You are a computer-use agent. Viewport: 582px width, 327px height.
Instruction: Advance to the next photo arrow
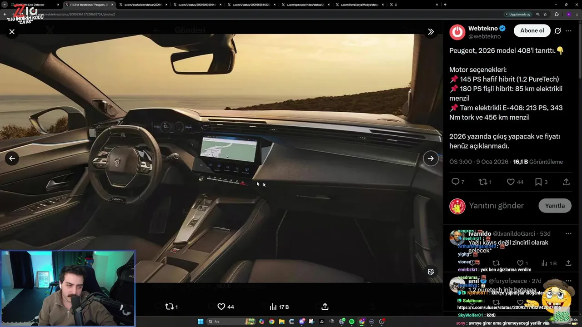coord(431,158)
